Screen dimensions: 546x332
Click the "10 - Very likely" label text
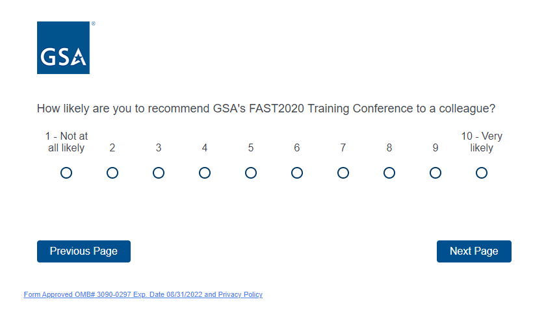(x=482, y=142)
